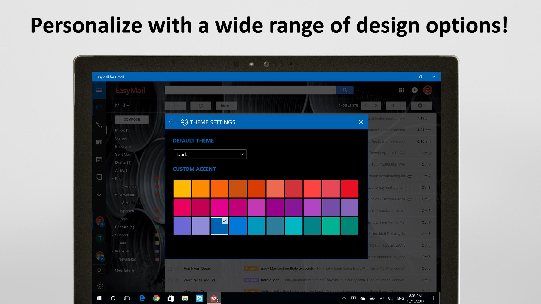Open the Hyperlink label

coord(126,211)
